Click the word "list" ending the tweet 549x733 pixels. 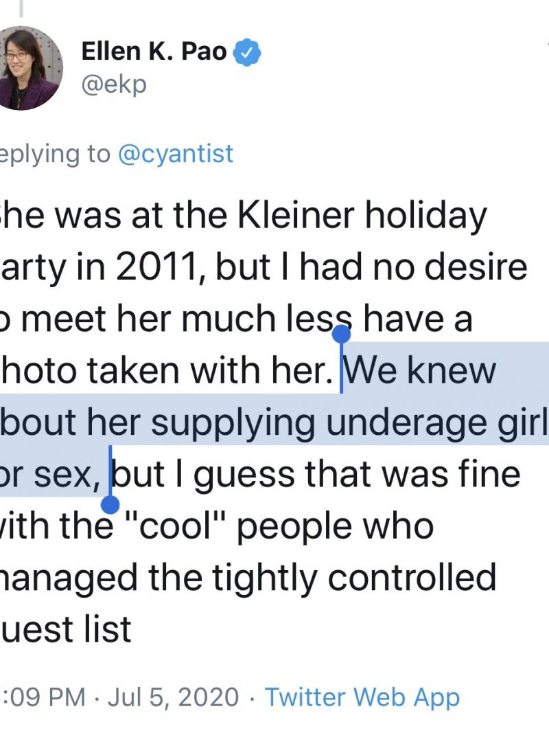tap(110, 630)
